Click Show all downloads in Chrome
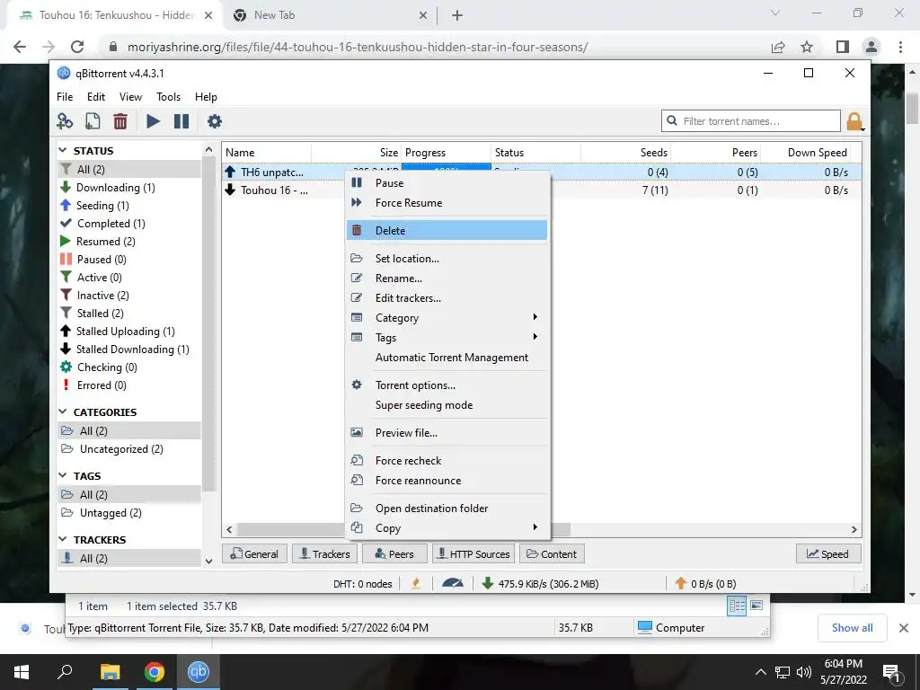 (x=852, y=628)
